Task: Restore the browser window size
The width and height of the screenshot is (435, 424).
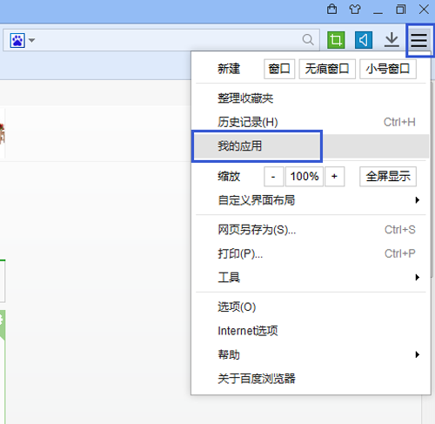Action: 401,10
